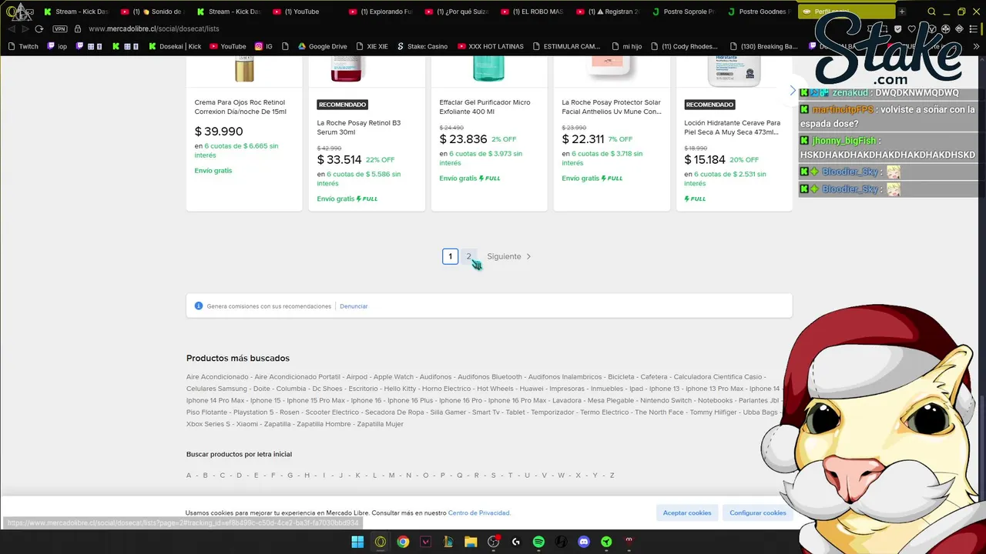986x554 pixels.
Task: Open Discord from the taskbar
Action: [x=584, y=542]
